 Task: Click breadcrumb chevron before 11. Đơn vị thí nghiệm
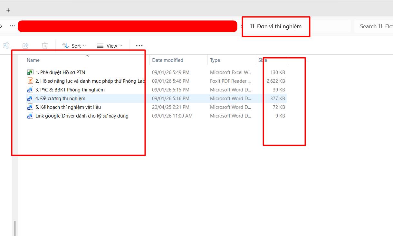tap(242, 26)
